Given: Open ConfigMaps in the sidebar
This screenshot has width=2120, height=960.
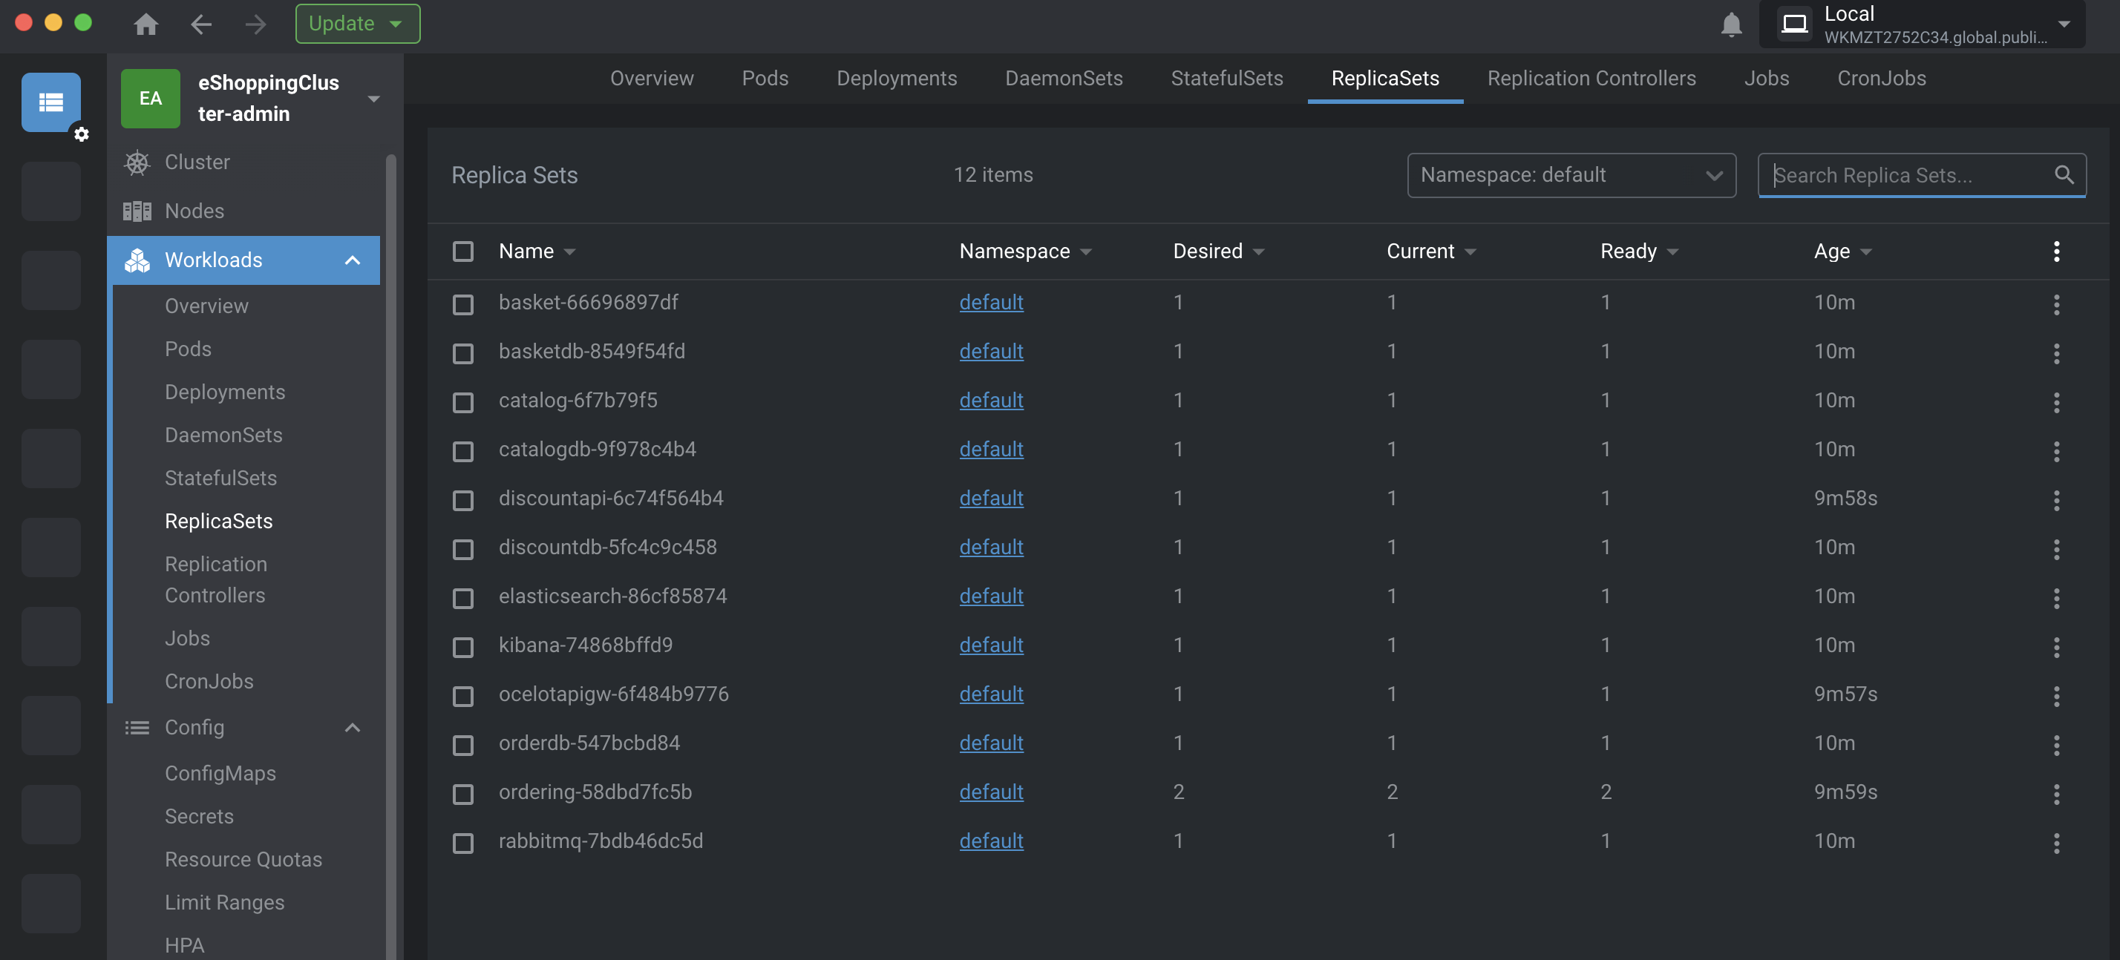Looking at the screenshot, I should 220,773.
